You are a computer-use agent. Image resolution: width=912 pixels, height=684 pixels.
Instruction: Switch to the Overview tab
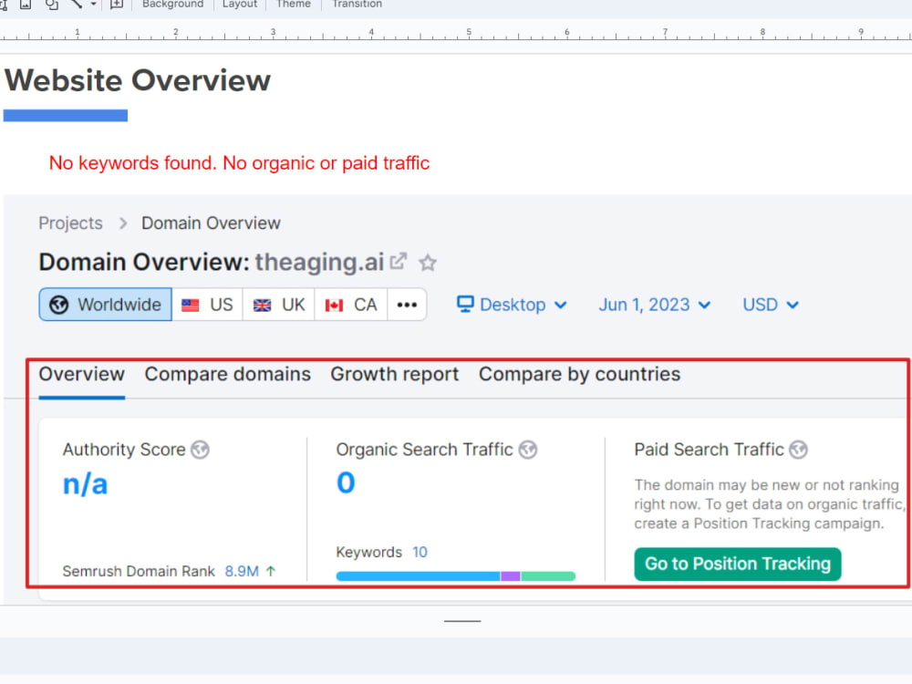(x=82, y=374)
